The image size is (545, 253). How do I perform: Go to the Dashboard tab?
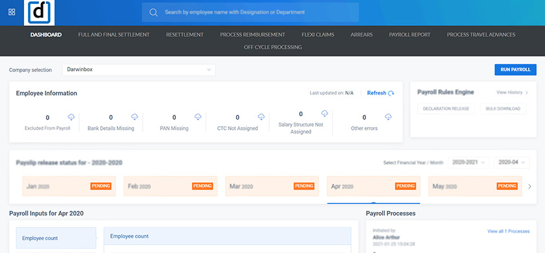[x=46, y=35]
